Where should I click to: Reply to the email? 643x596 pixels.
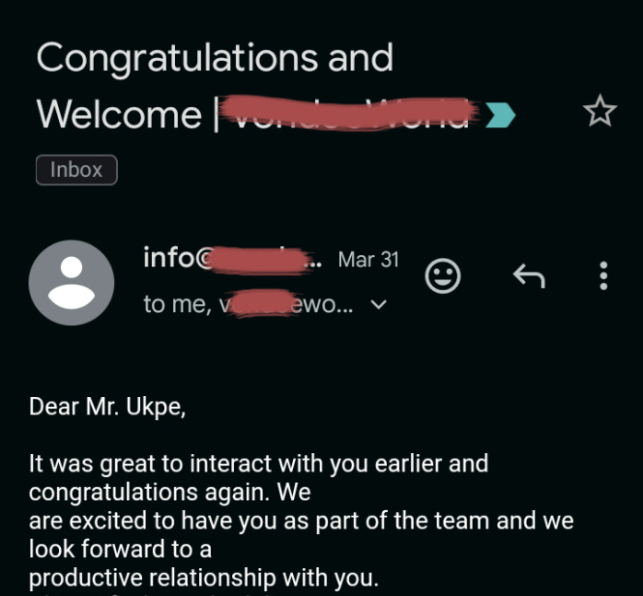click(528, 277)
